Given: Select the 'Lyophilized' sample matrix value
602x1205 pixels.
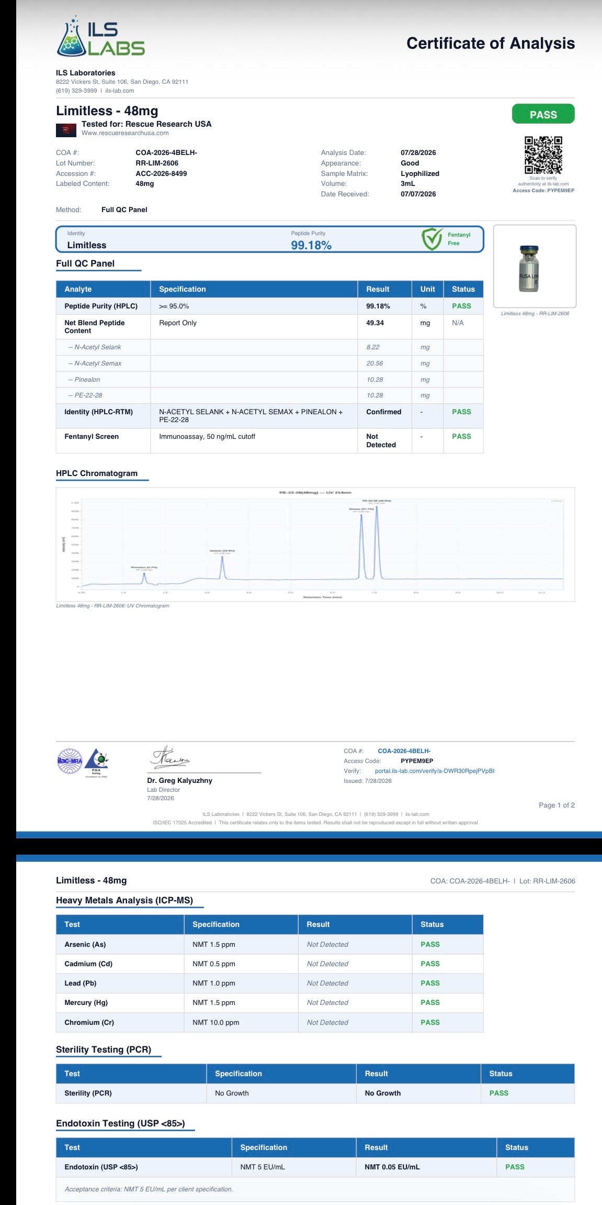Looking at the screenshot, I should pyautogui.click(x=420, y=174).
